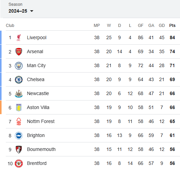Click the Brentford club crest
The width and height of the screenshot is (180, 169).
pyautogui.click(x=19, y=164)
